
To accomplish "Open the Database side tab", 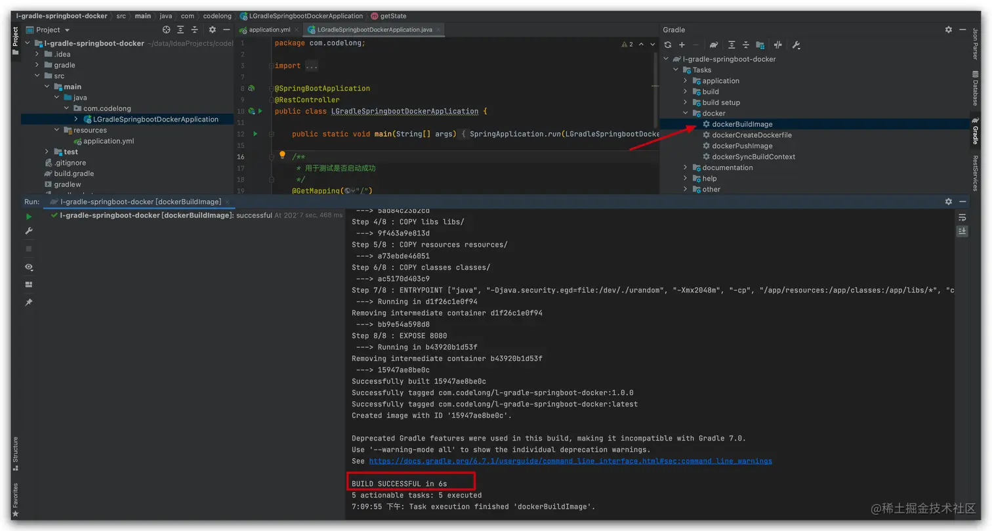I will click(976, 88).
